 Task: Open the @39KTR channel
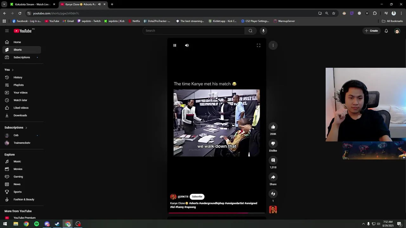[183, 197]
